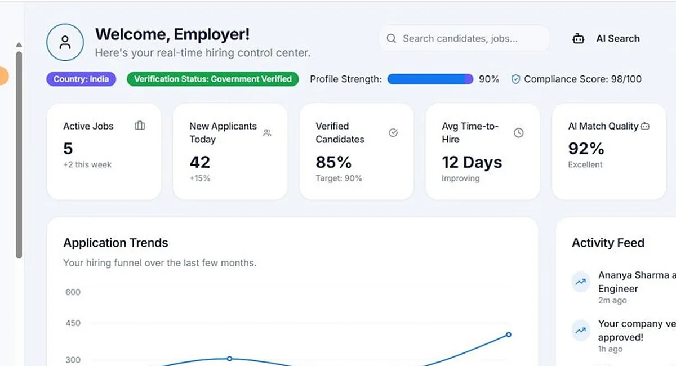The height and width of the screenshot is (366, 676).
Task: Click the 90% profile strength value
Action: pos(489,79)
